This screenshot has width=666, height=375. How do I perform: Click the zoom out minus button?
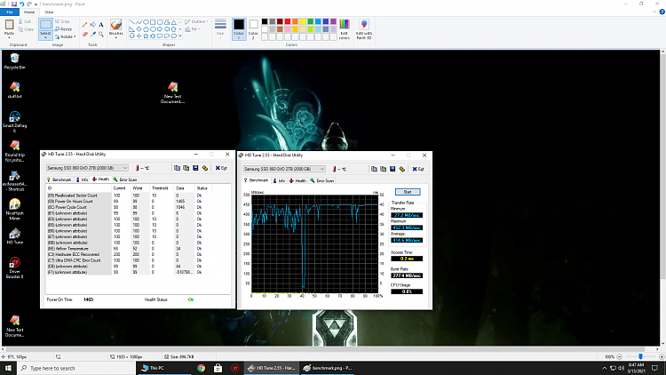[x=619, y=356]
